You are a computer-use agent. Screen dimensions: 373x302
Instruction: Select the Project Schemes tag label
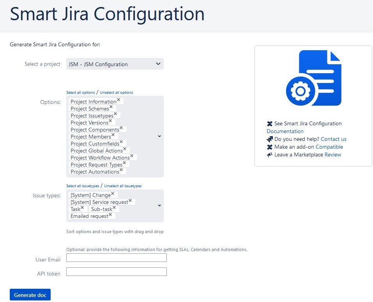90,109
